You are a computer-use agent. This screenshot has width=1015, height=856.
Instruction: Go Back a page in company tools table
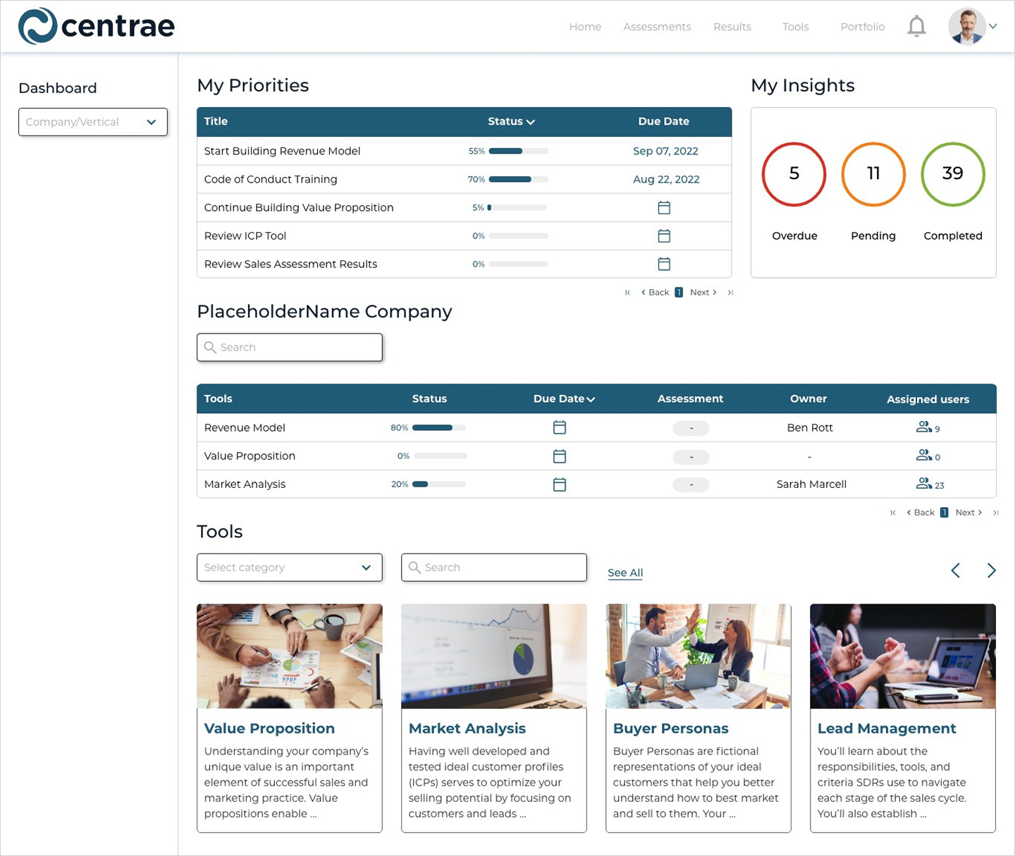click(921, 513)
